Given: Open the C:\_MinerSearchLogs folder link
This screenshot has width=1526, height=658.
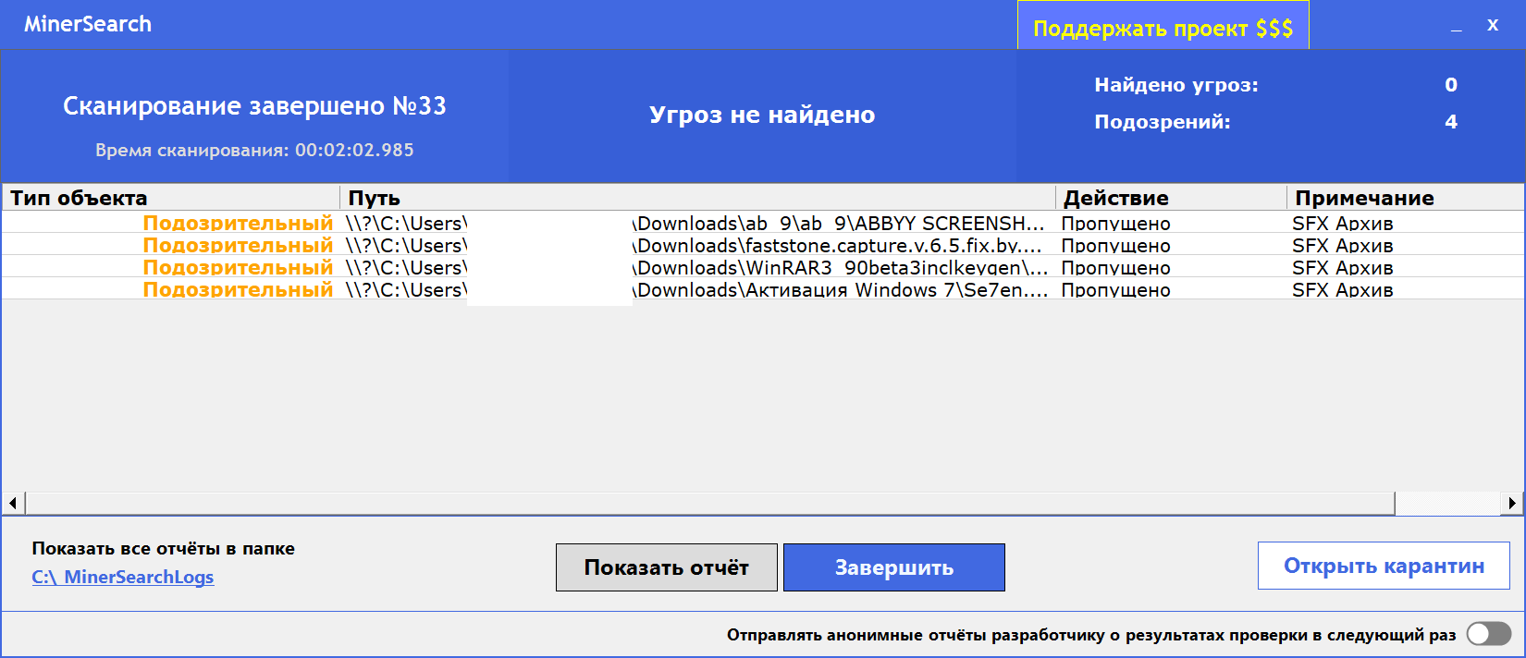Looking at the screenshot, I should 123,578.
